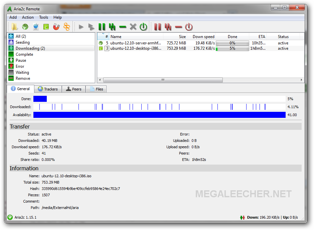Screen dimensions: 314x230
Task: Click the torrent hash value text
Action: pyautogui.click(x=81, y=189)
